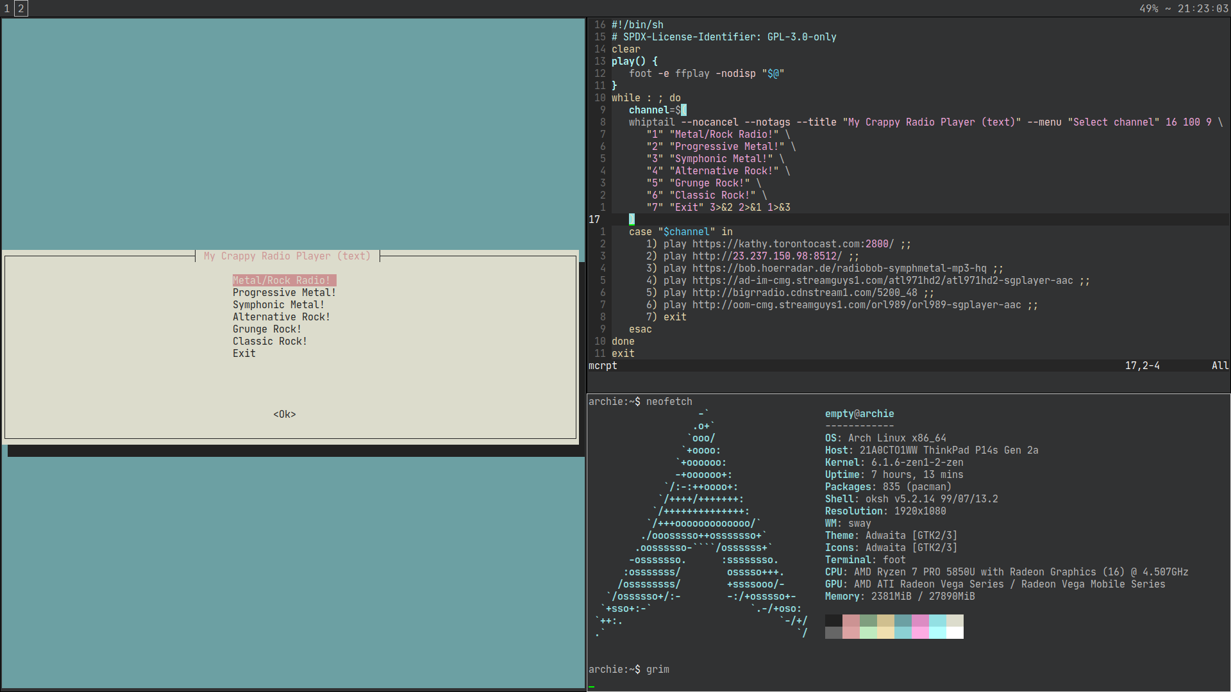Screen dimensions: 1231x692
Task: Select the Classic Rock! menu entry
Action: click(x=270, y=342)
